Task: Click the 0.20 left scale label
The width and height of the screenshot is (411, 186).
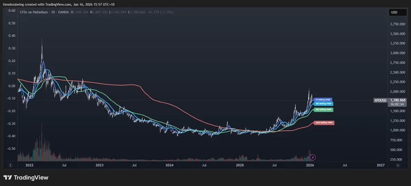Action: tap(12, 61)
